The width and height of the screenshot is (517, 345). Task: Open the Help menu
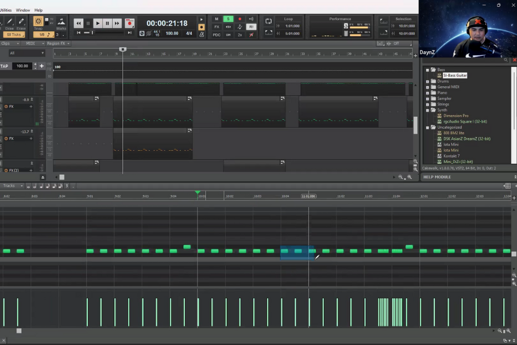(38, 10)
